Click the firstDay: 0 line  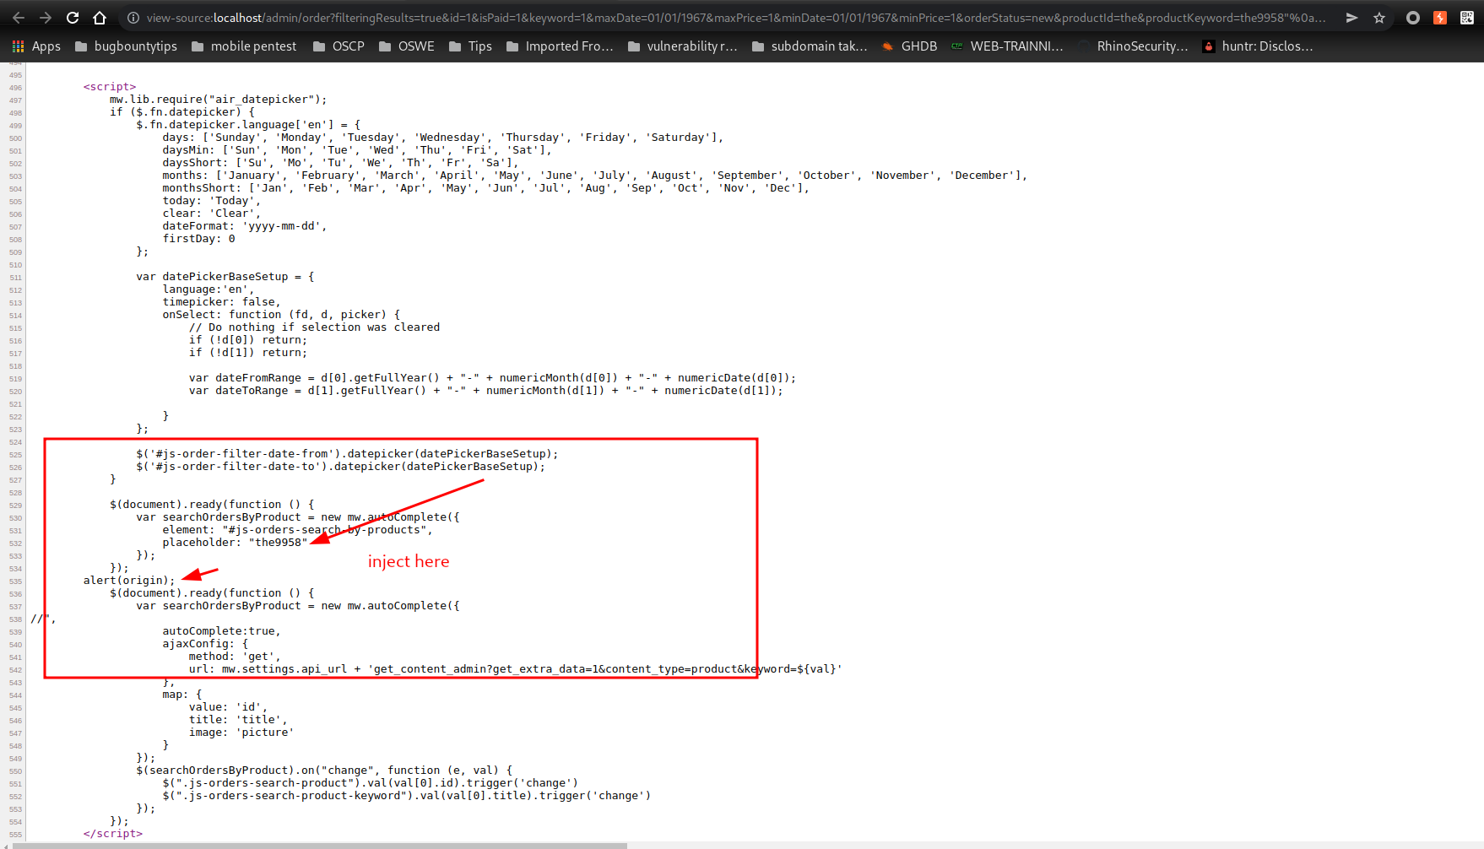pyautogui.click(x=199, y=239)
